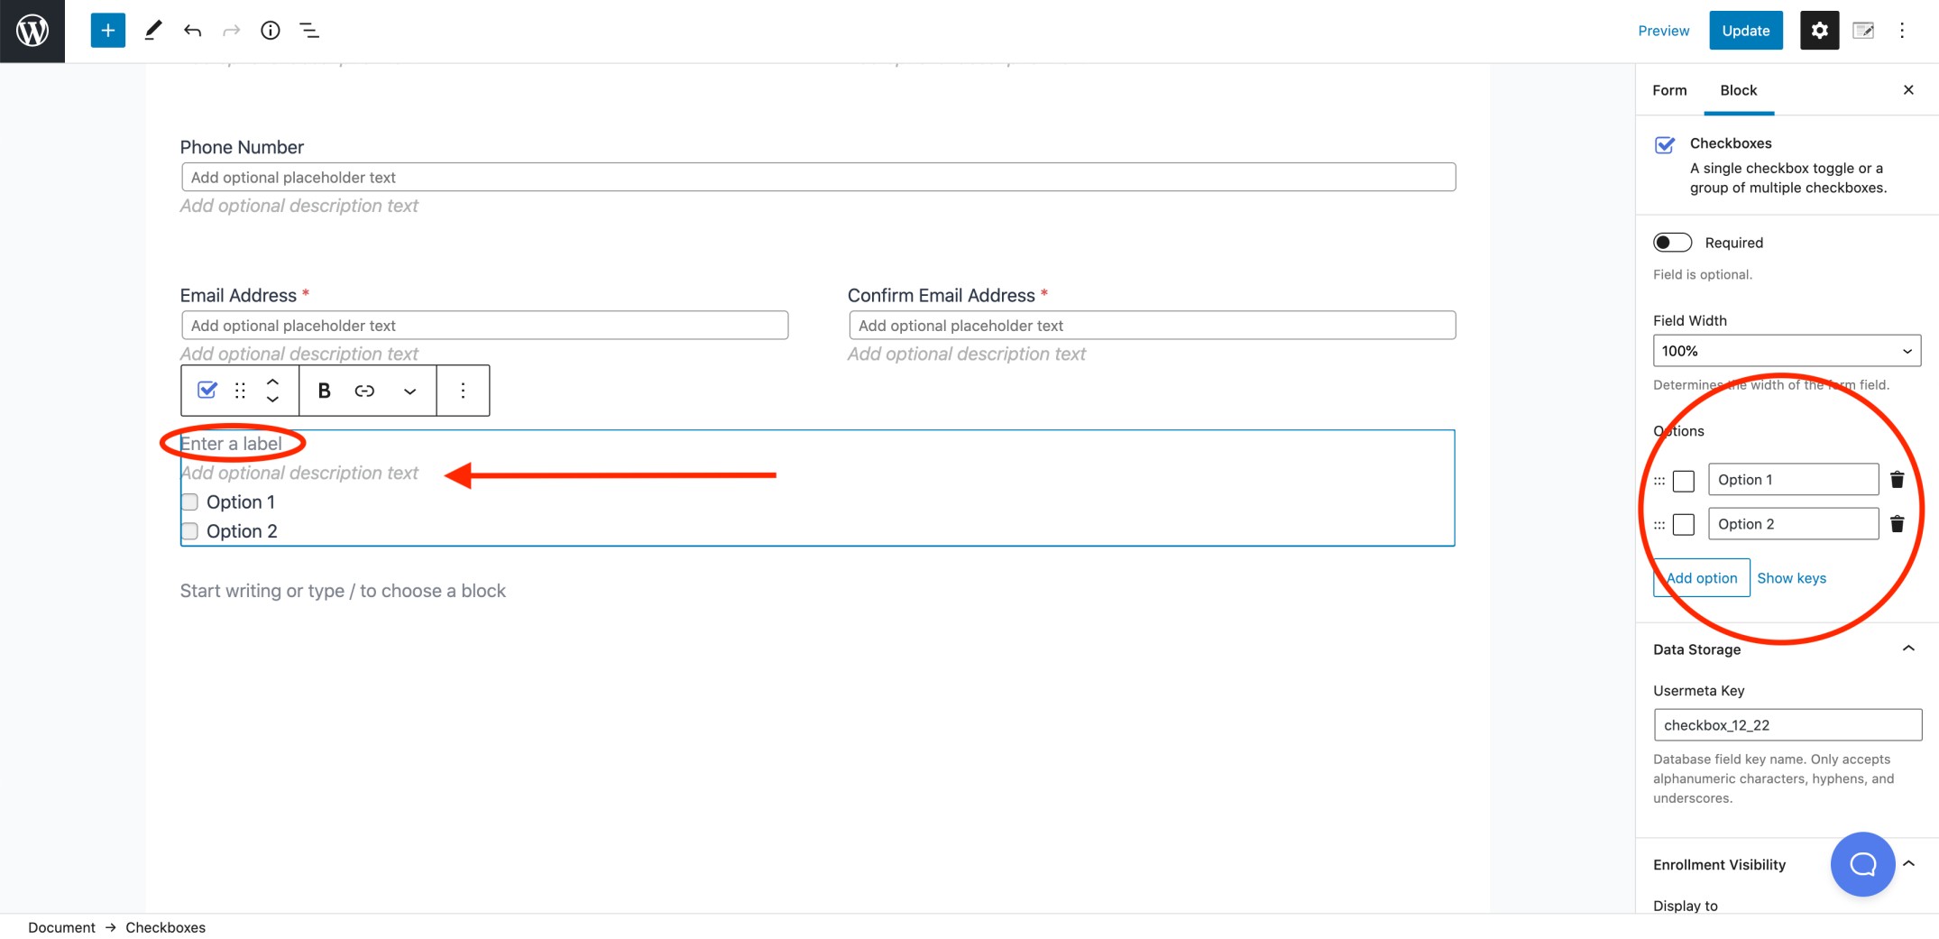Toggle the settings gear sidebar

[1819, 31]
